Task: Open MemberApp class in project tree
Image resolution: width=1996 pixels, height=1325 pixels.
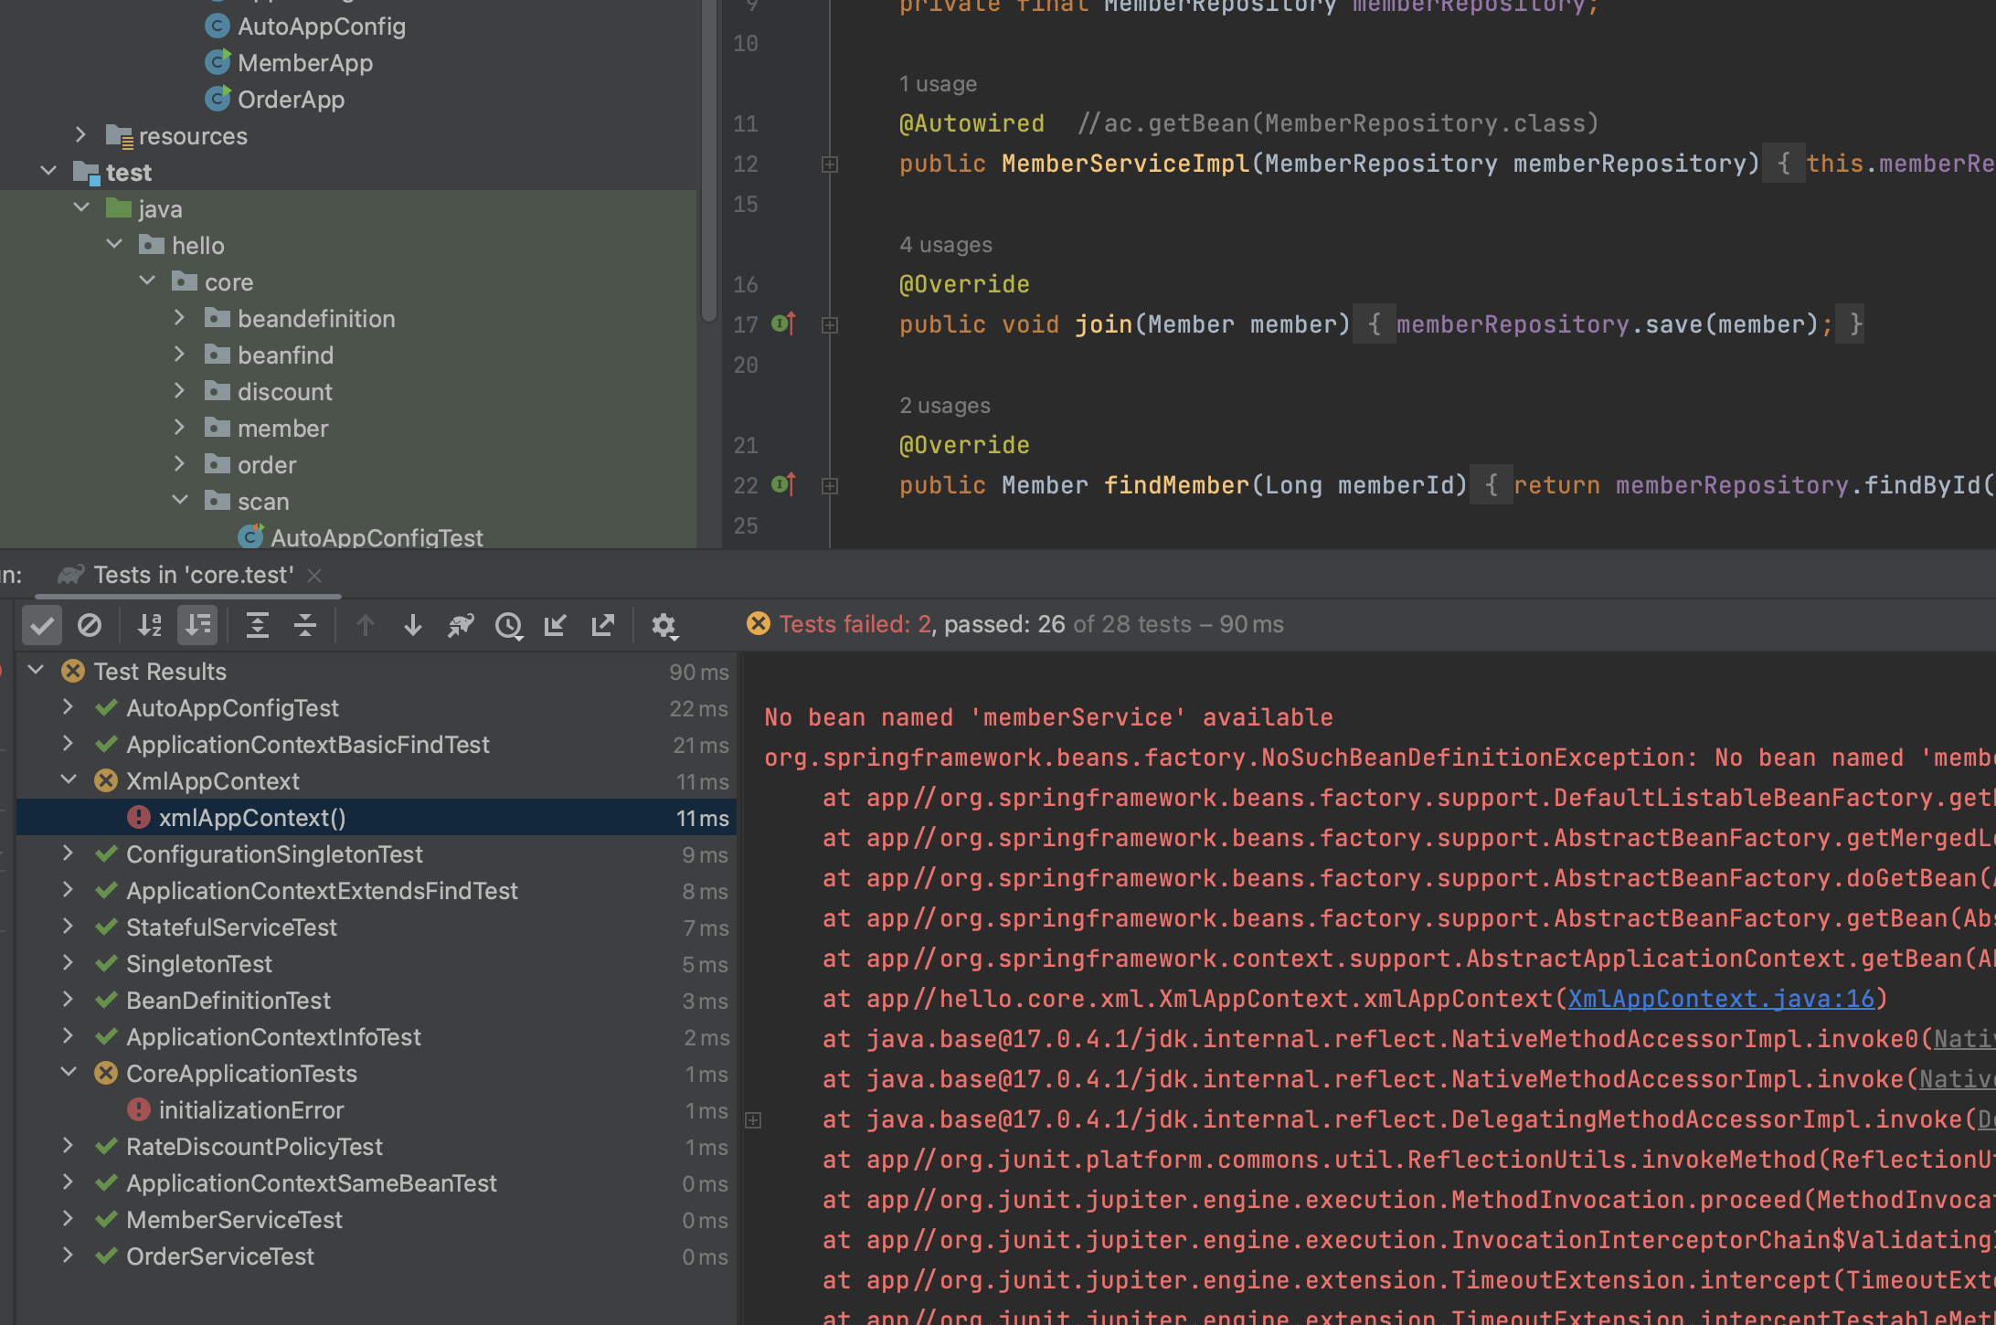Action: coord(305,62)
